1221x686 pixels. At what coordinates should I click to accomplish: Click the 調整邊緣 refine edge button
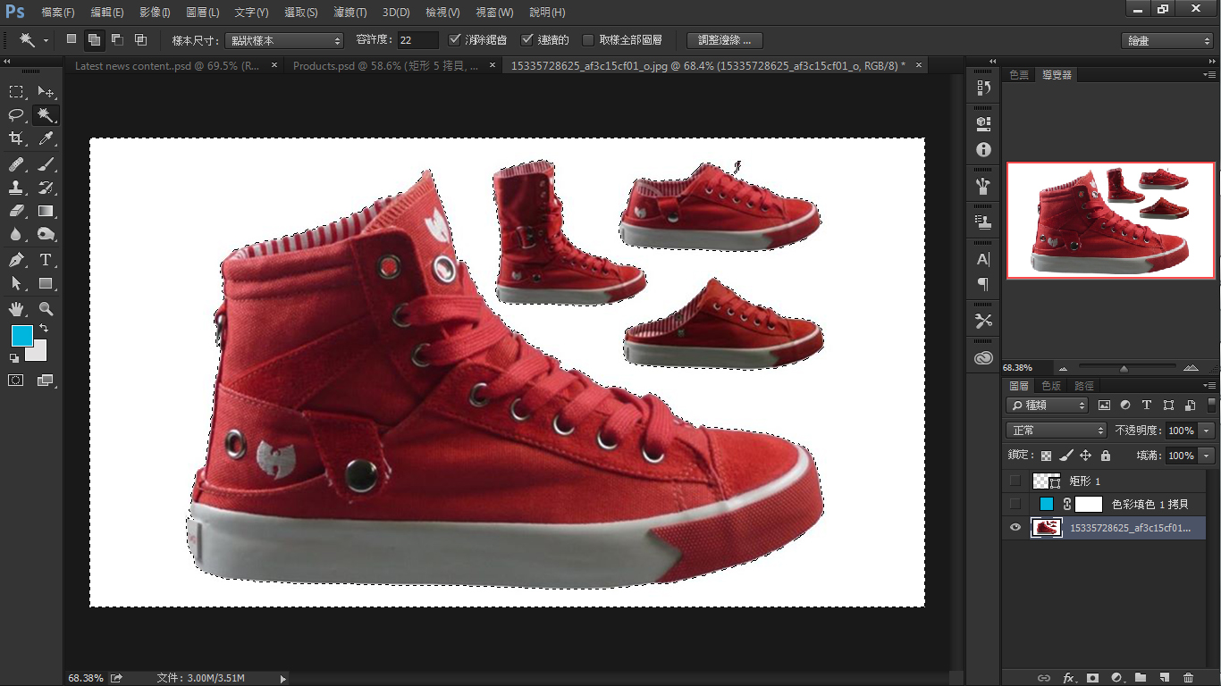[725, 40]
